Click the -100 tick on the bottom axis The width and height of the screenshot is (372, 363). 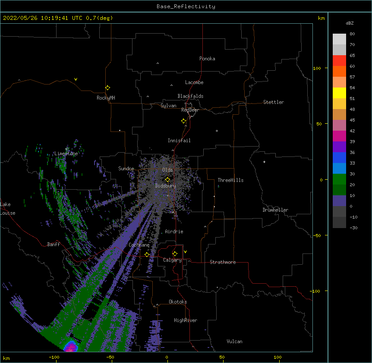(x=54, y=357)
